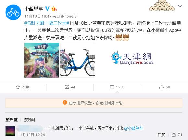The image size is (188, 140).
Task: Open the #与时之屋一骑二次元# hashtag link
Action: [x=47, y=23]
